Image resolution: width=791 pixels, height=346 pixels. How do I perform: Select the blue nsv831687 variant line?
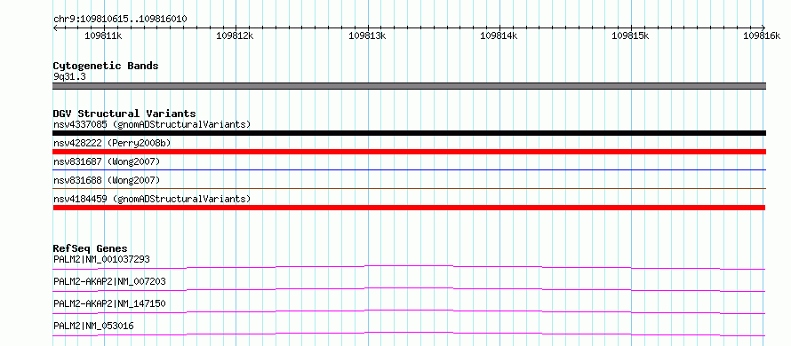[x=410, y=169]
